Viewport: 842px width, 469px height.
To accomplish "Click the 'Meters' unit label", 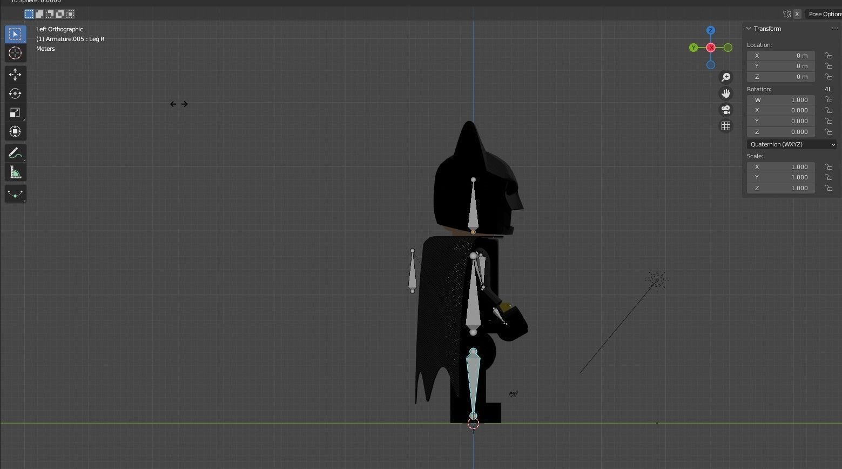I will click(x=45, y=49).
